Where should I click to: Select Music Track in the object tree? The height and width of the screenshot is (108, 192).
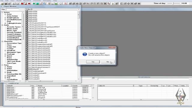click(x=12, y=29)
